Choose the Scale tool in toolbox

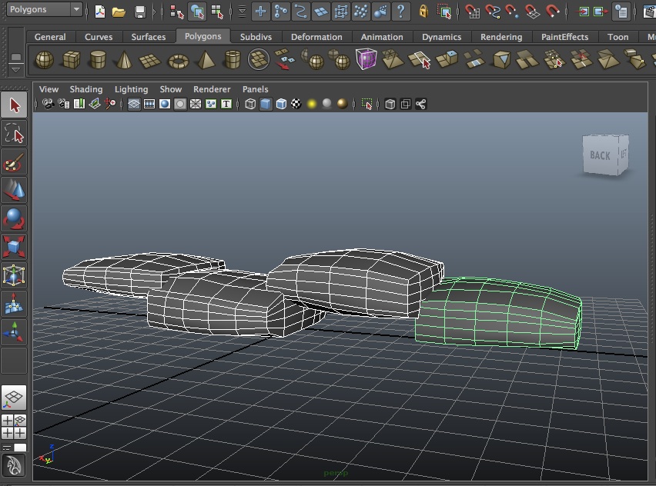click(x=14, y=248)
